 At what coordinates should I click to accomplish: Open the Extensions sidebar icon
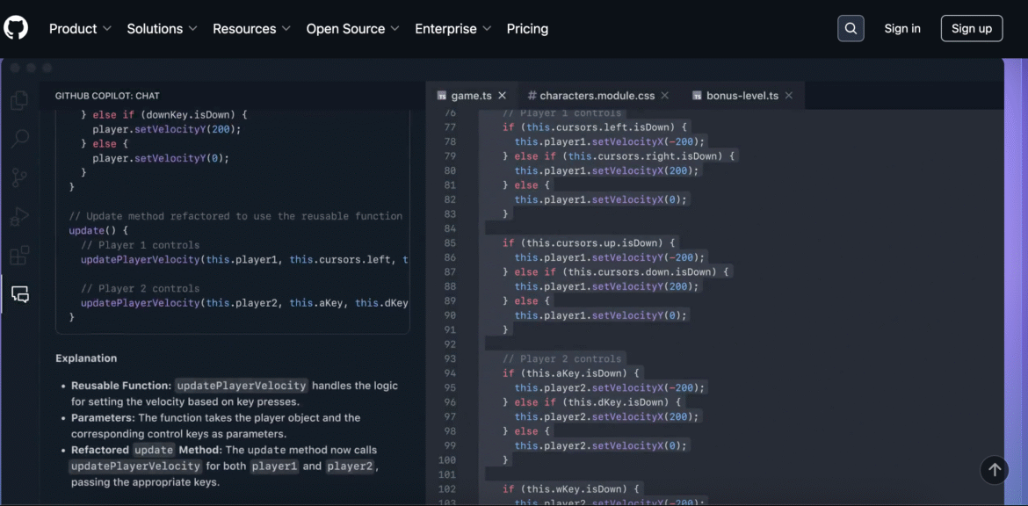[x=19, y=255]
